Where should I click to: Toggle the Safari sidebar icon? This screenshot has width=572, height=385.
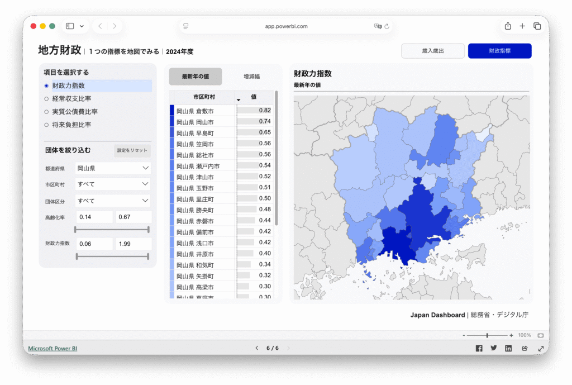coord(70,26)
